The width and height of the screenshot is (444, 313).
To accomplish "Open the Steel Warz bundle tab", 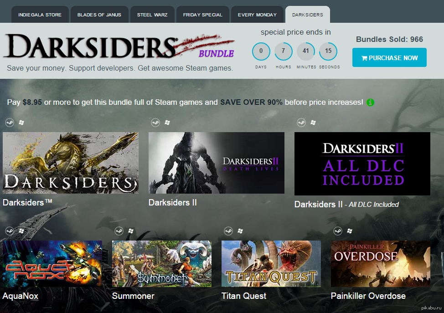I will tap(152, 15).
